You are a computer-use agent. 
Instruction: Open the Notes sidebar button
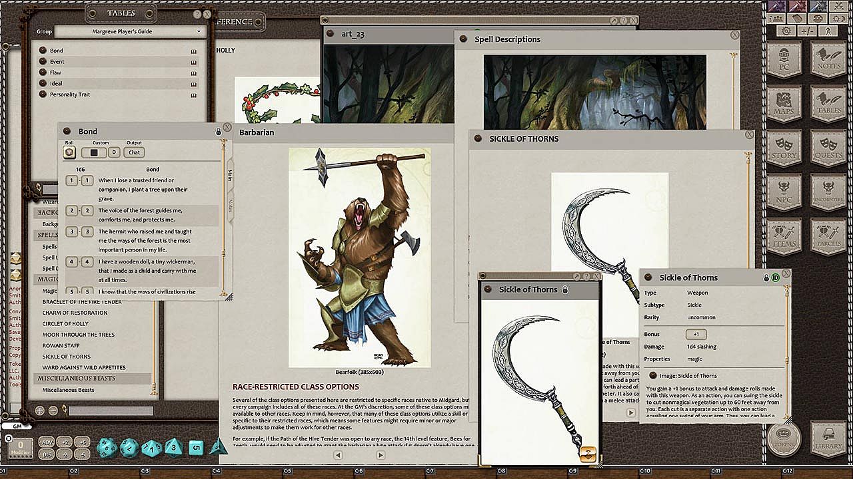[828, 61]
